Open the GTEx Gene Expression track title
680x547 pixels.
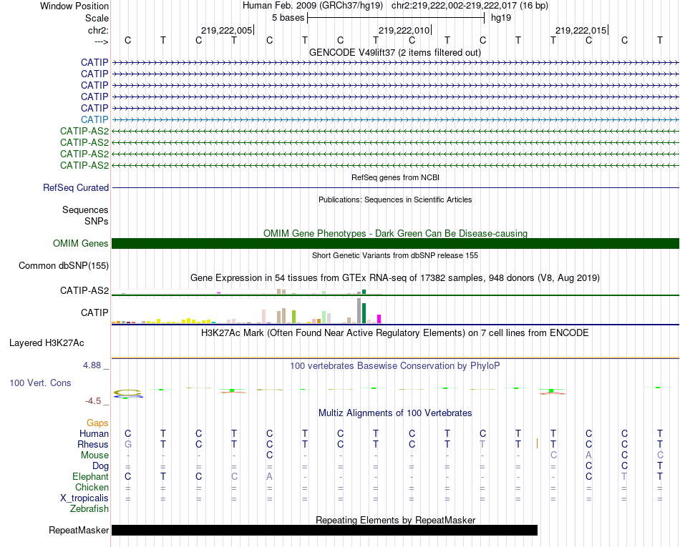(x=395, y=277)
